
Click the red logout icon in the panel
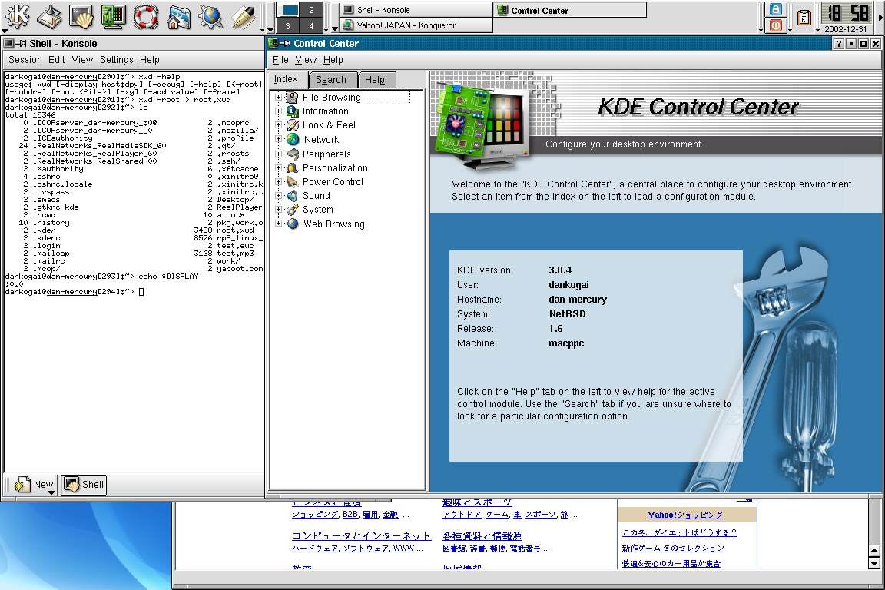point(776,25)
